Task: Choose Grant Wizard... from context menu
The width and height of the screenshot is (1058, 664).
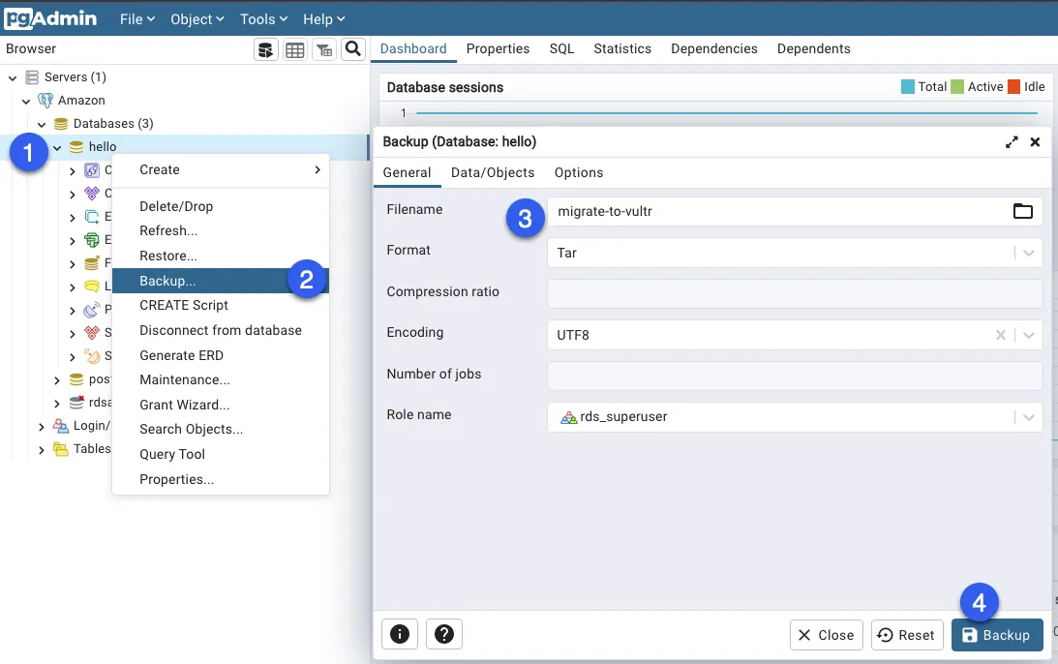Action: click(x=221, y=405)
